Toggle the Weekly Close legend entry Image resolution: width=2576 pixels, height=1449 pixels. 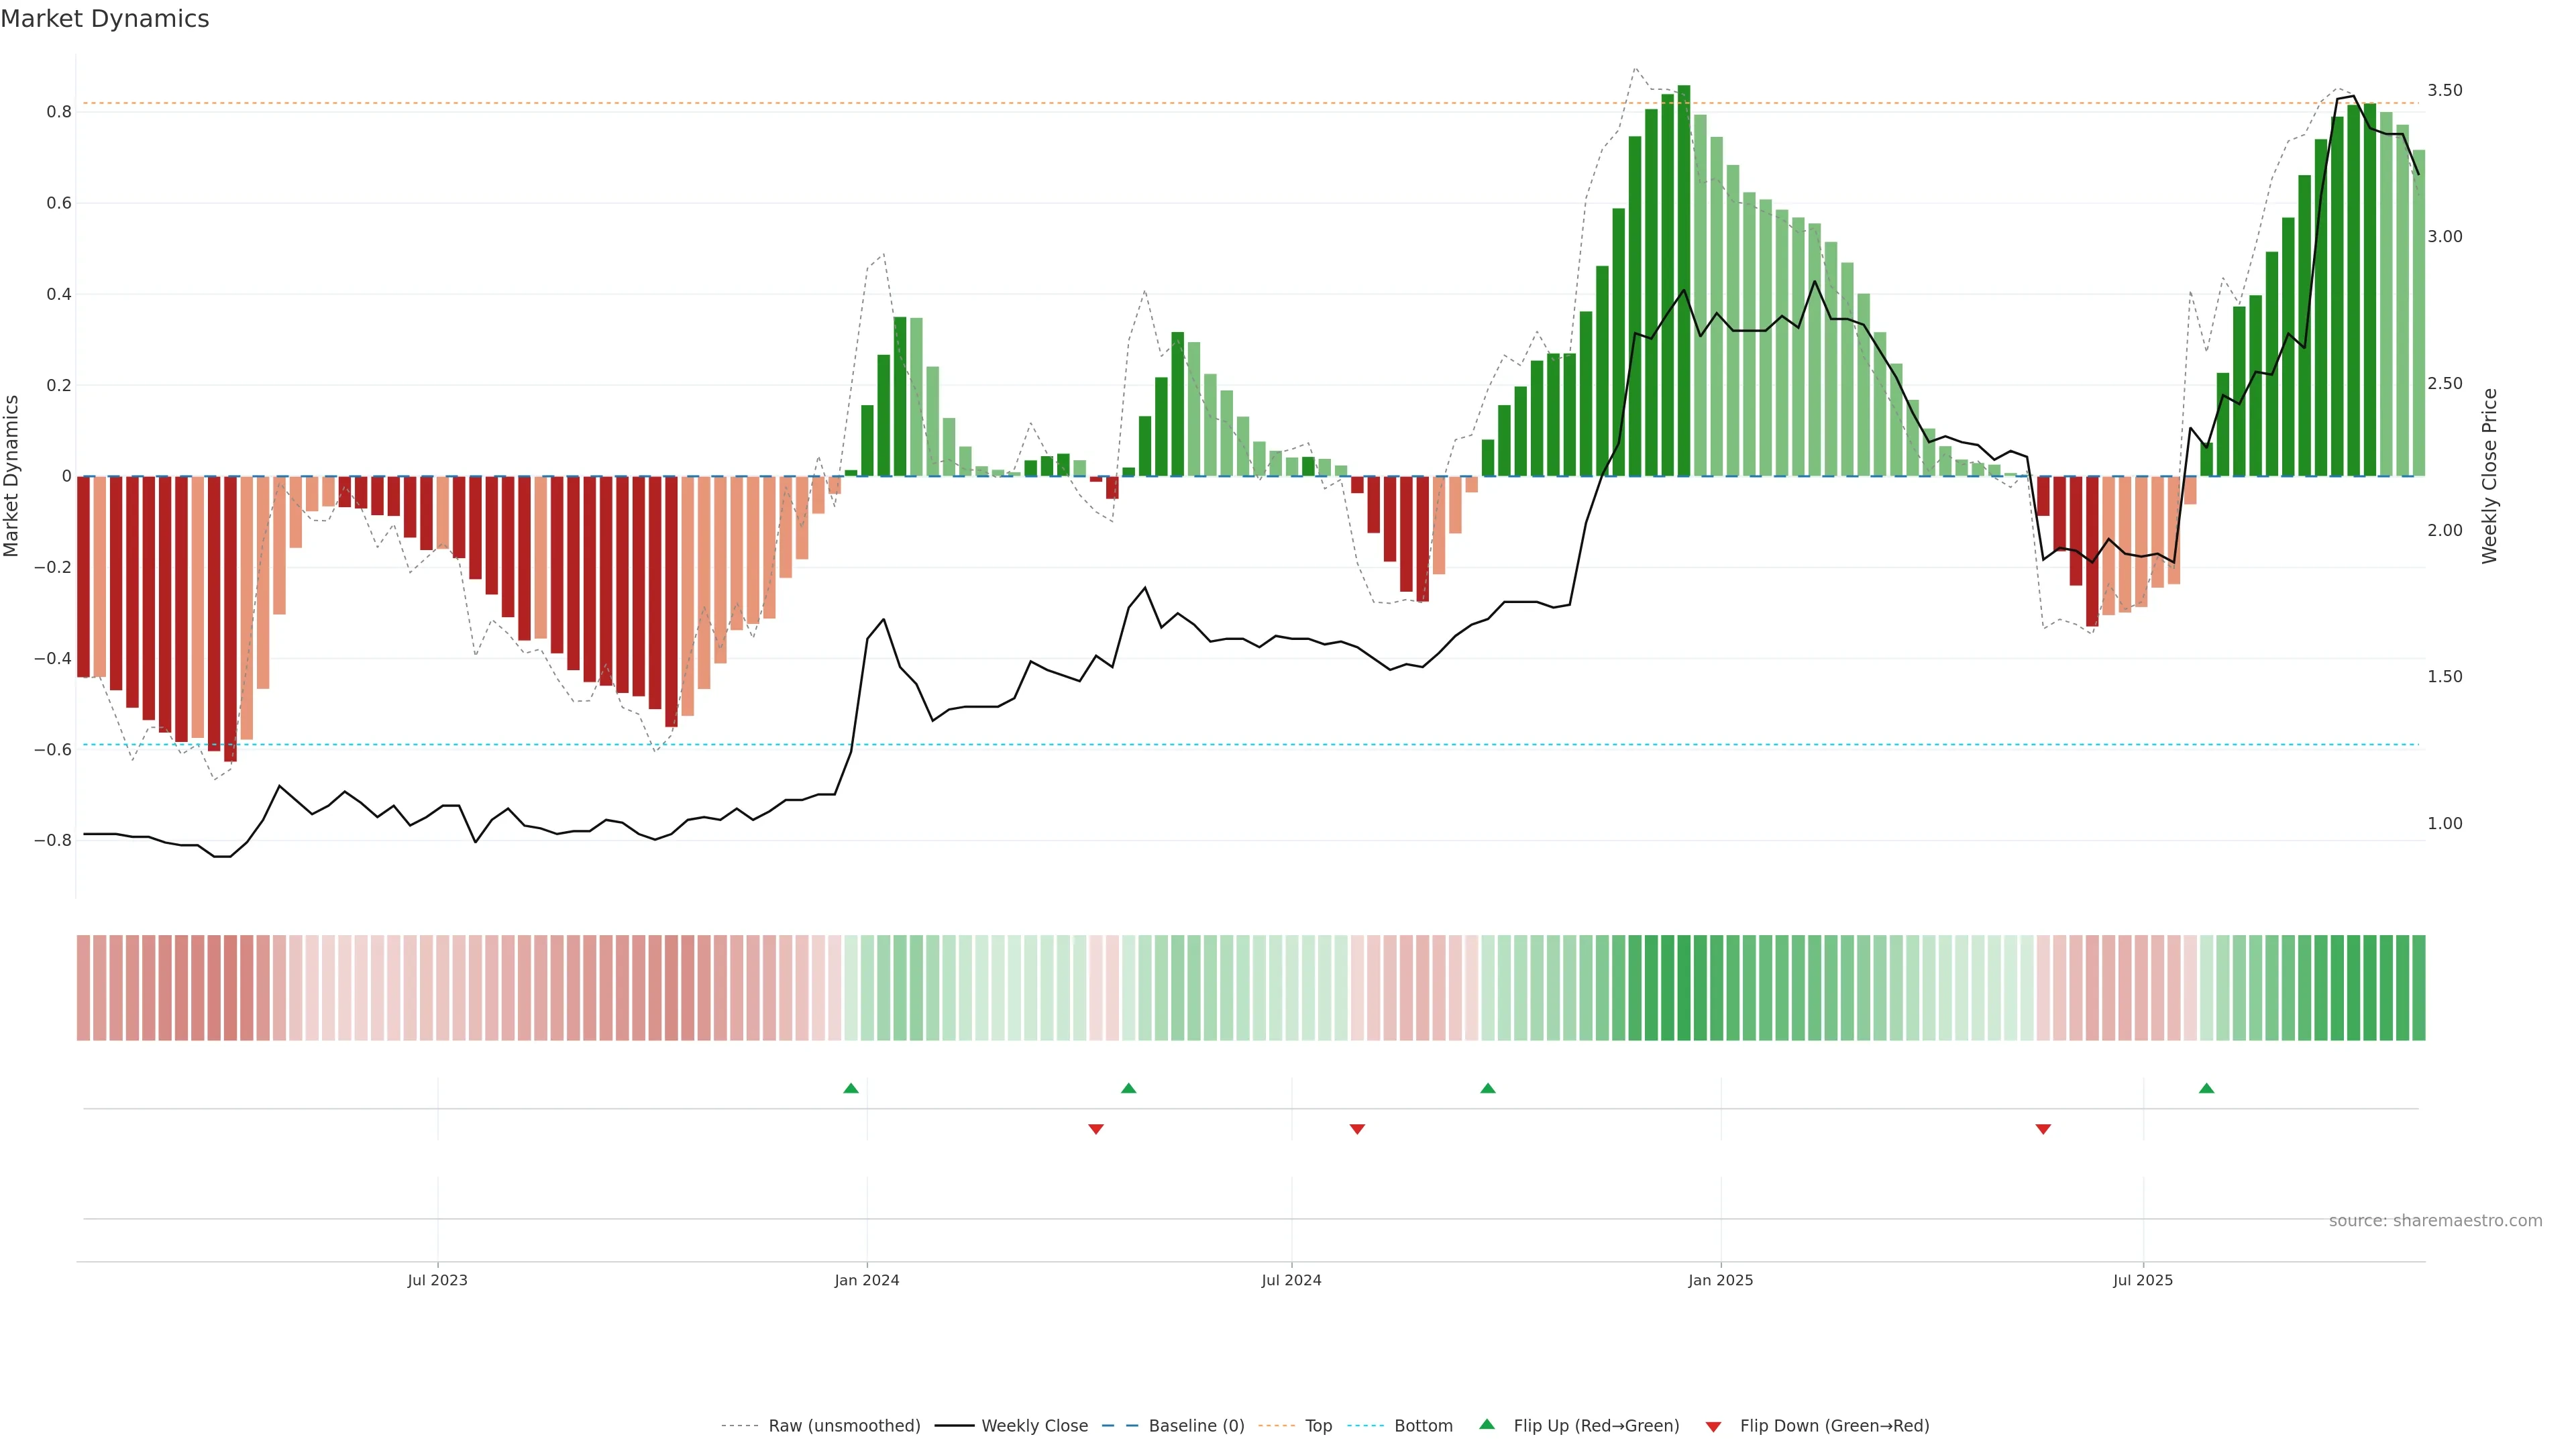click(x=1034, y=1426)
